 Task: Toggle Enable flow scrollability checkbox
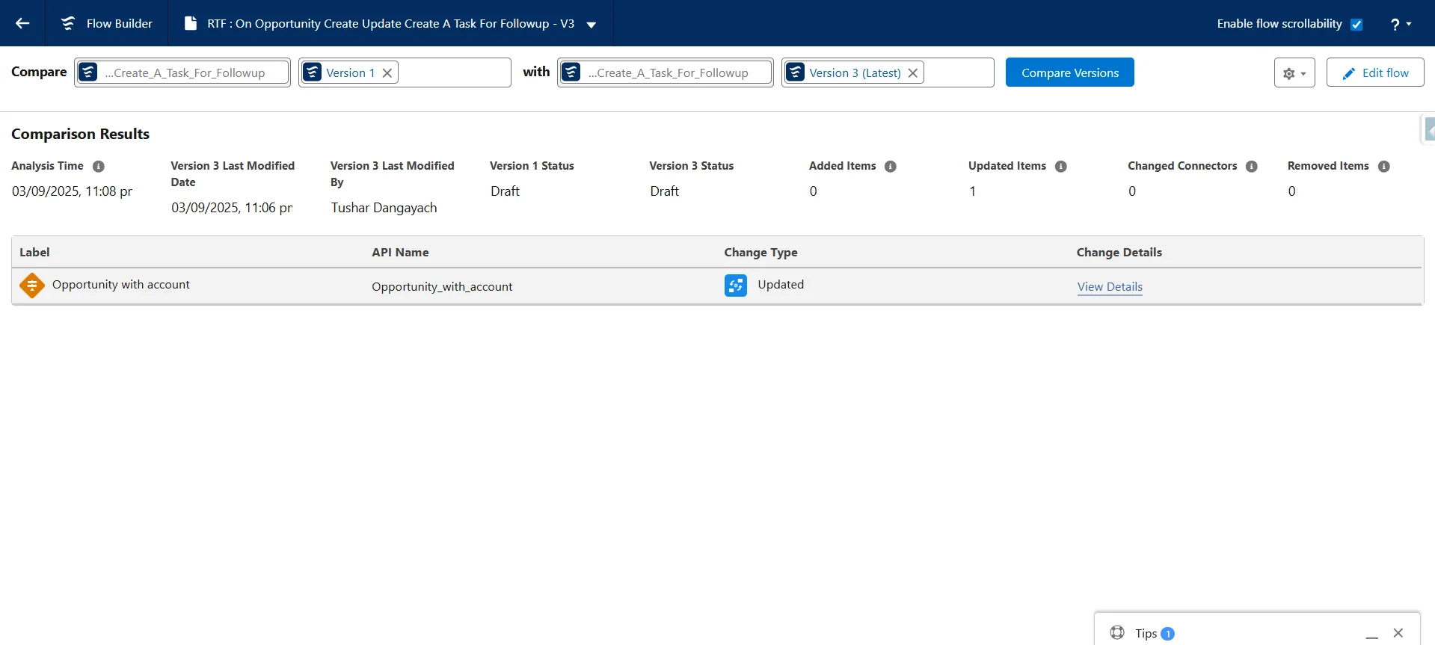(1356, 24)
